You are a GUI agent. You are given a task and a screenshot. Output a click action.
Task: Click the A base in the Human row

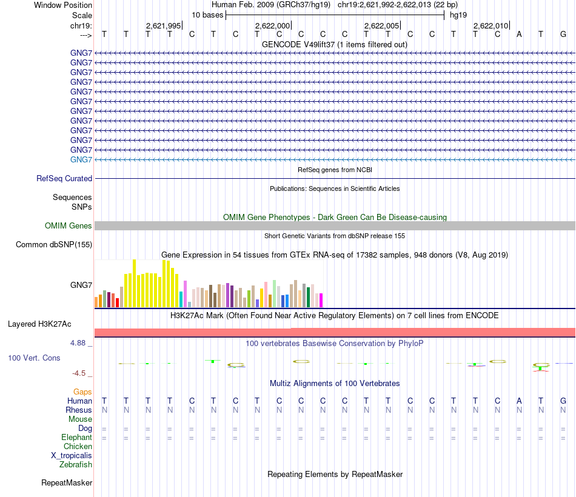(519, 401)
